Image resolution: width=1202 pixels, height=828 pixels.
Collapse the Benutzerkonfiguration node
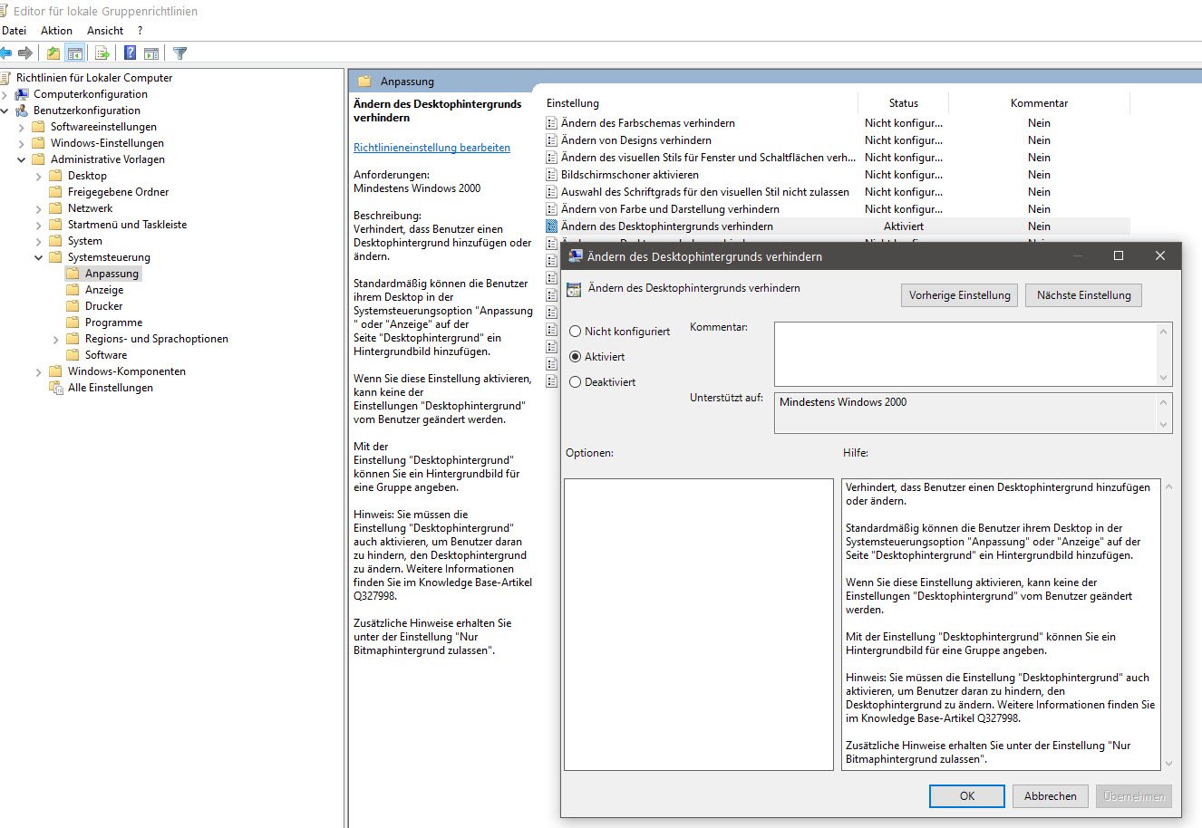5,111
